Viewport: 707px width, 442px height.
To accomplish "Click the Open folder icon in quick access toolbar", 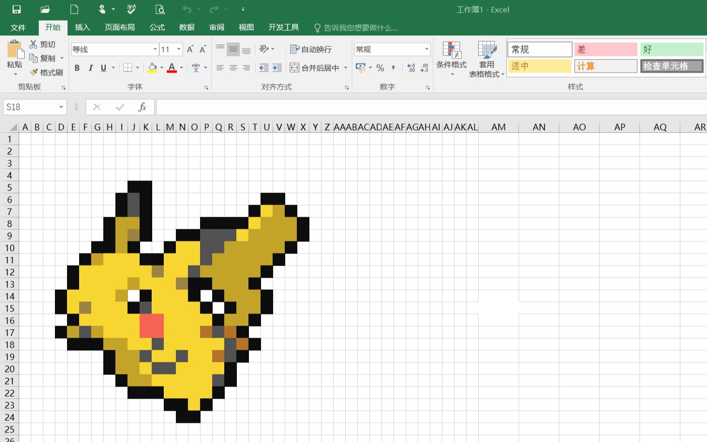I will [45, 9].
